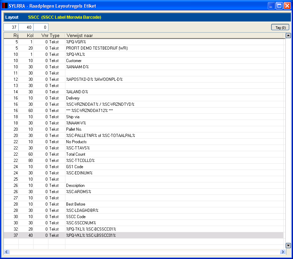Click the horizontal scrollbar left arrow
293x259 pixels.
pos(7,252)
